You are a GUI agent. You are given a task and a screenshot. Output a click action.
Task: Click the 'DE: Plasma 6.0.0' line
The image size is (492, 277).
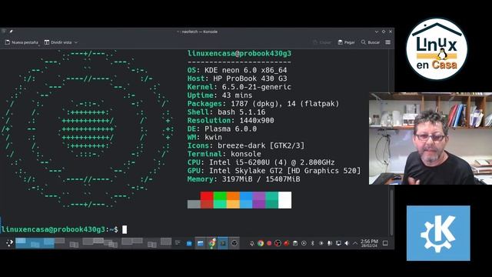point(222,128)
